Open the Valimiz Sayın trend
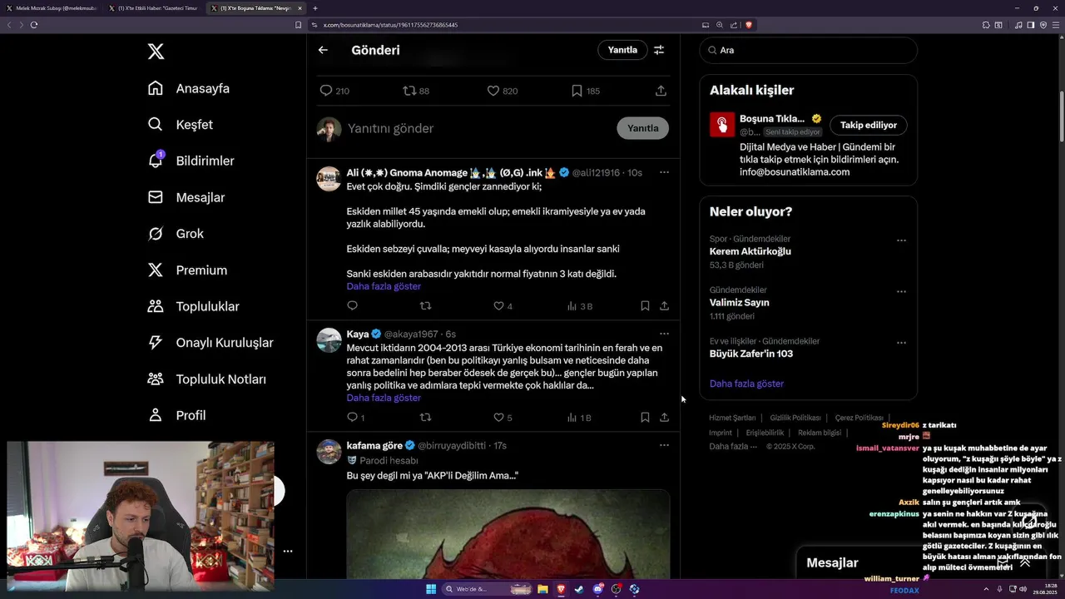The width and height of the screenshot is (1065, 599). (740, 303)
